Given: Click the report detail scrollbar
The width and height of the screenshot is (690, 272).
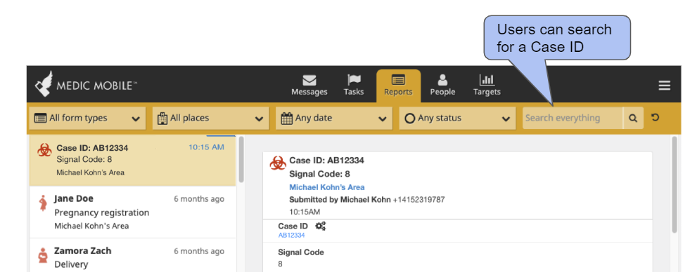Looking at the screenshot, I should tap(675, 184).
